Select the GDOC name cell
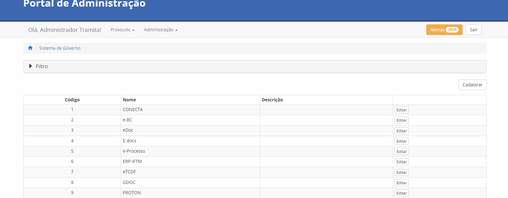508x198 pixels. pos(190,183)
